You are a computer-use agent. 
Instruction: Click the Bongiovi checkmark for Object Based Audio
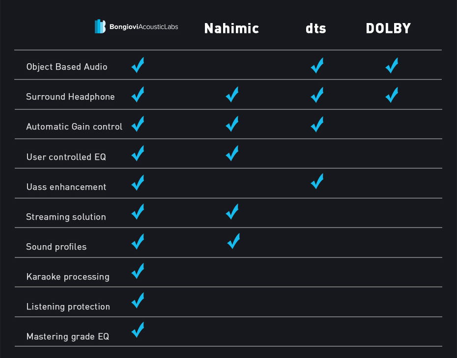tap(138, 65)
